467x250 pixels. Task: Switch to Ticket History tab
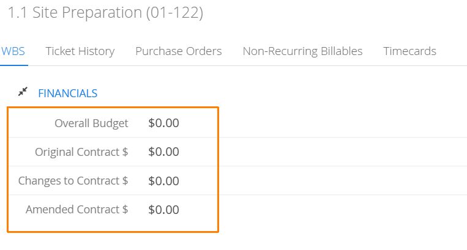80,51
